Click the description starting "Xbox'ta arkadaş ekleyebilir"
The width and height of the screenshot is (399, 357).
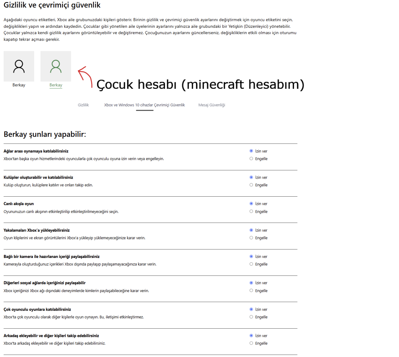[x=55, y=343]
